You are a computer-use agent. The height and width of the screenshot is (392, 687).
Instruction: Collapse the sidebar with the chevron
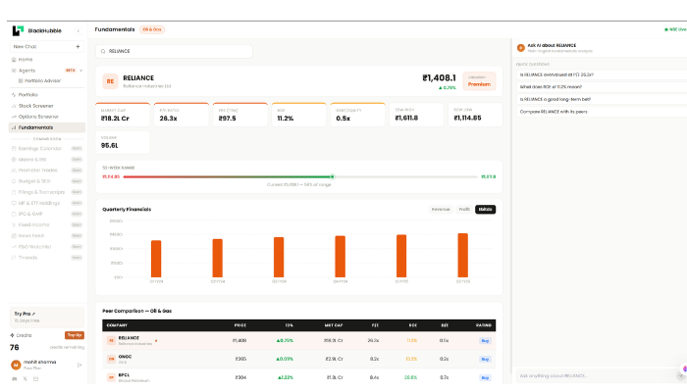pyautogui.click(x=79, y=30)
